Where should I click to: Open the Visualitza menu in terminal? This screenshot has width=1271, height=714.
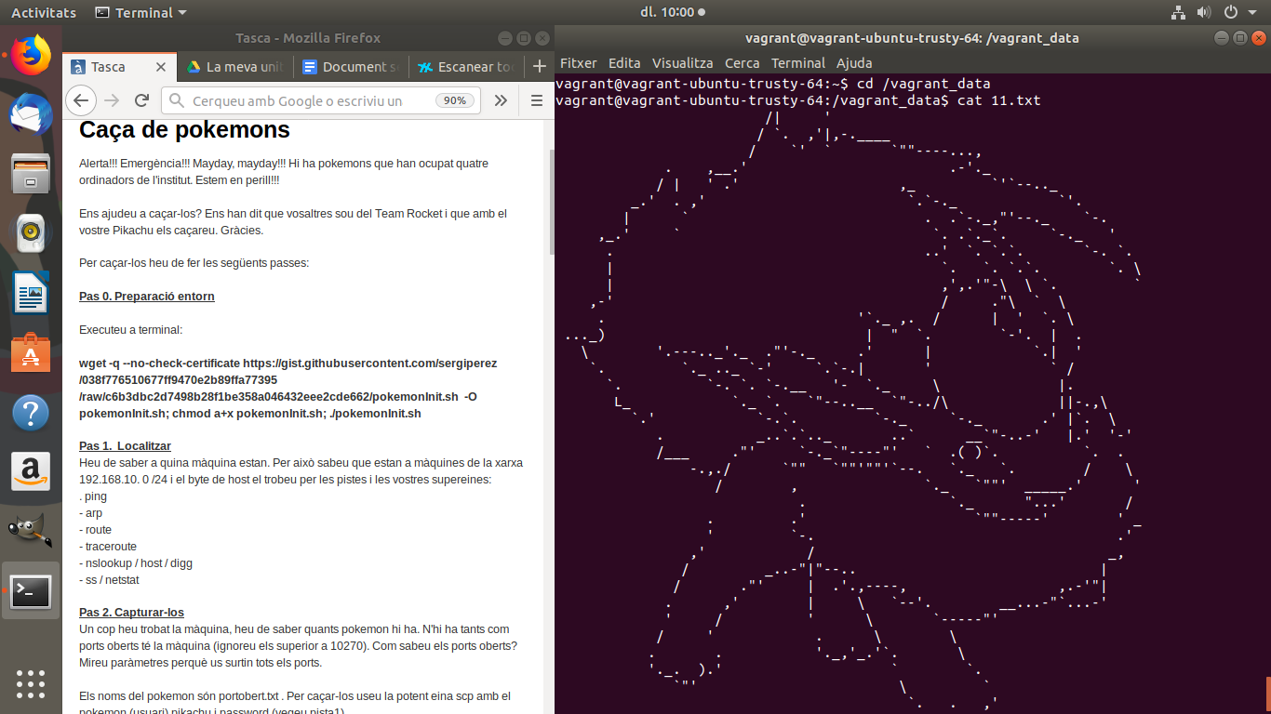click(682, 62)
